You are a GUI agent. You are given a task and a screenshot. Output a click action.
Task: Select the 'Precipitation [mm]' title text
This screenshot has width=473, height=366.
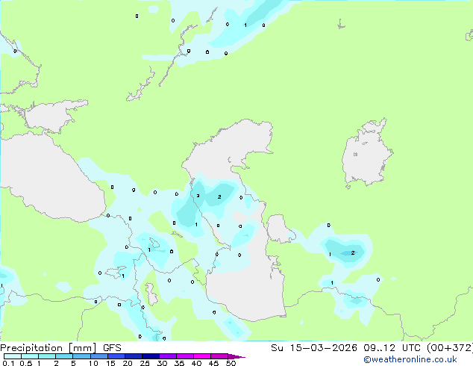[48, 348]
